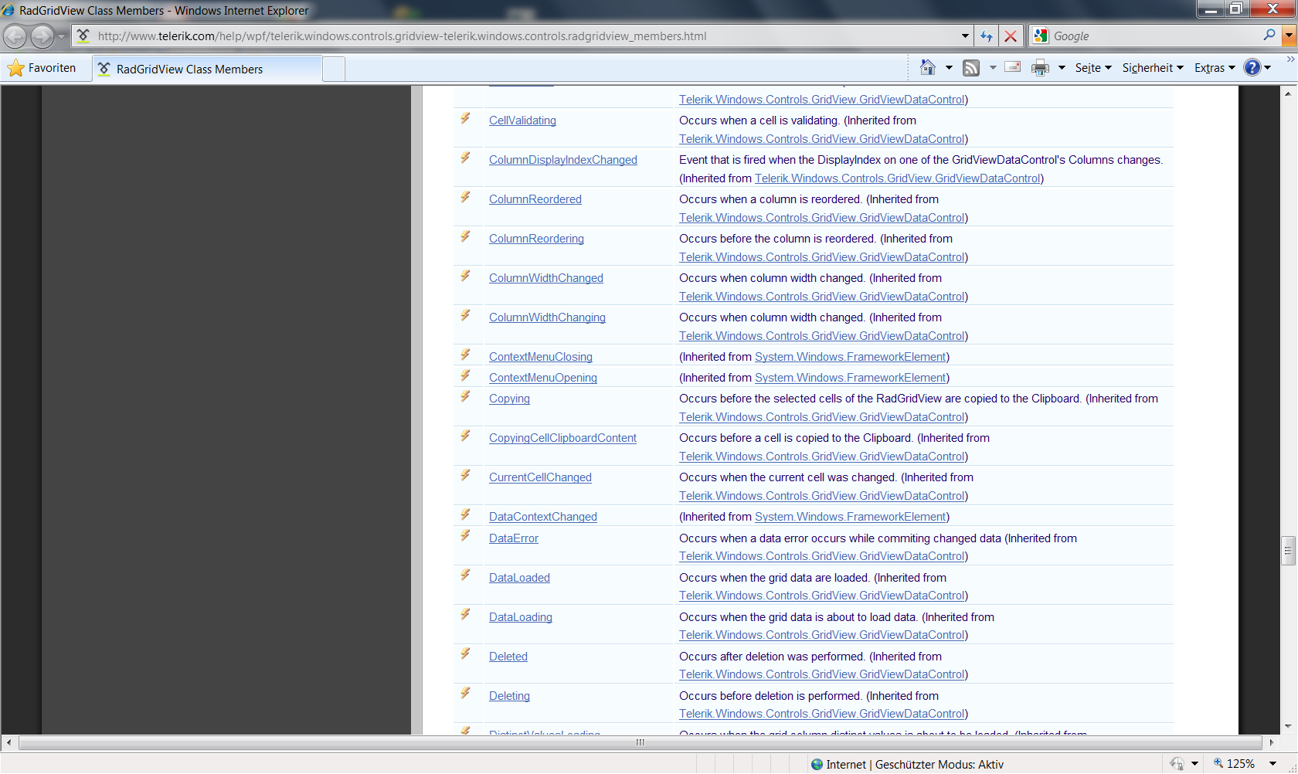Image resolution: width=1298 pixels, height=774 pixels.
Task: Click the Print icon
Action: [x=1041, y=68]
